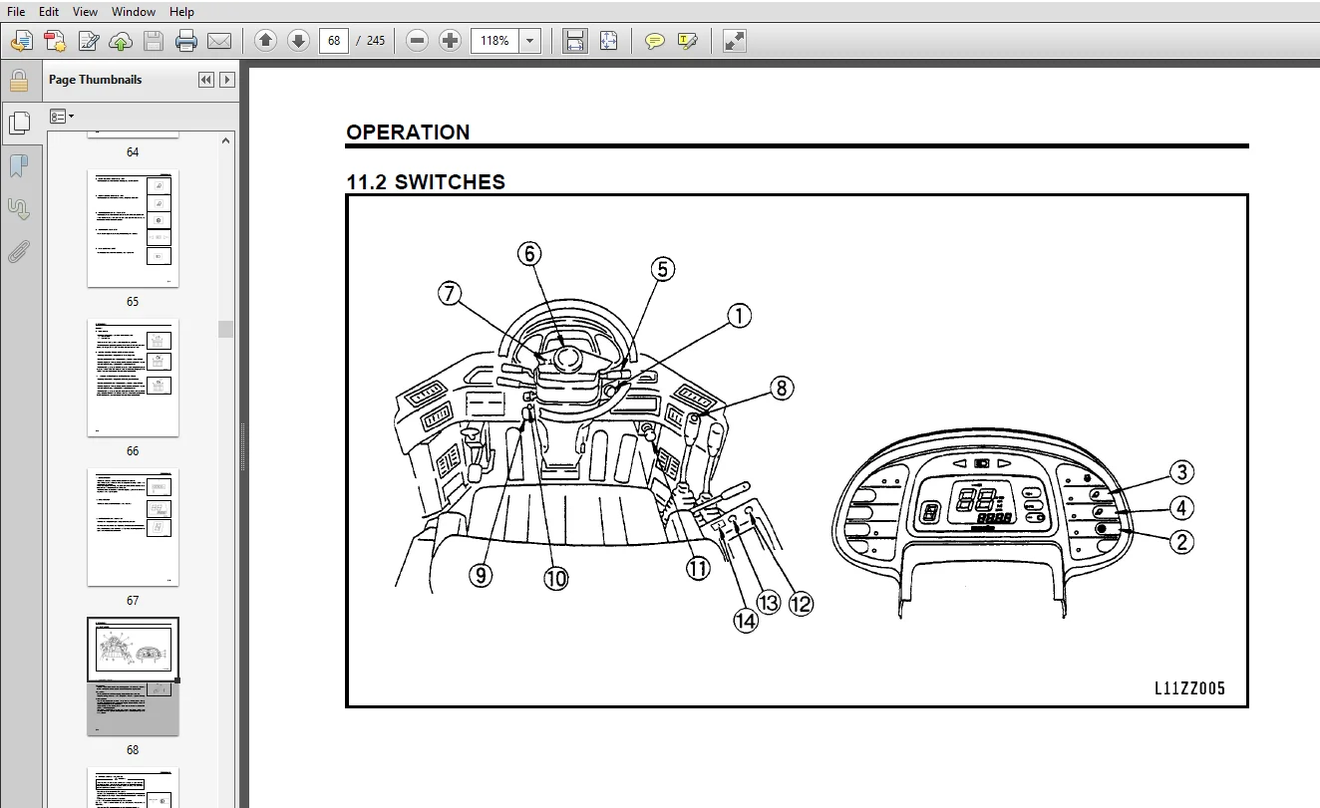Click the security padlock panel icon
1320x808 pixels.
click(19, 81)
